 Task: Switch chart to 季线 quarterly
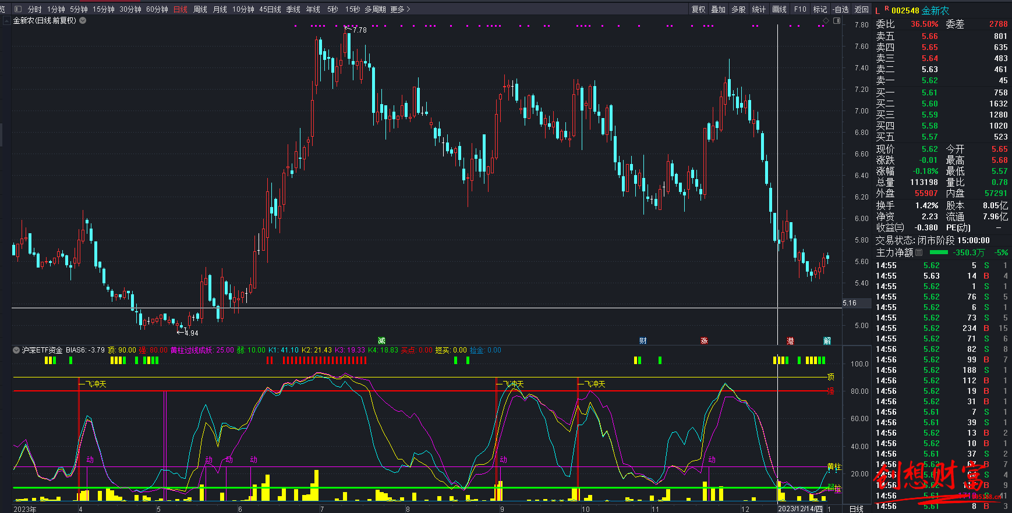[x=293, y=9]
